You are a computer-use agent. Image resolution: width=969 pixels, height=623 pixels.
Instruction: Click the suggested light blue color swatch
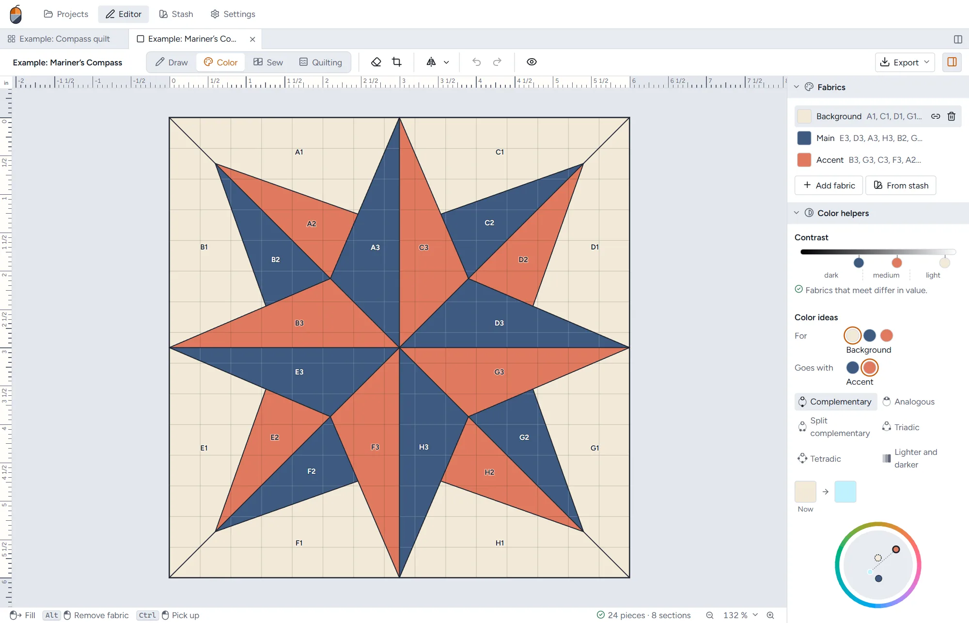[845, 492]
